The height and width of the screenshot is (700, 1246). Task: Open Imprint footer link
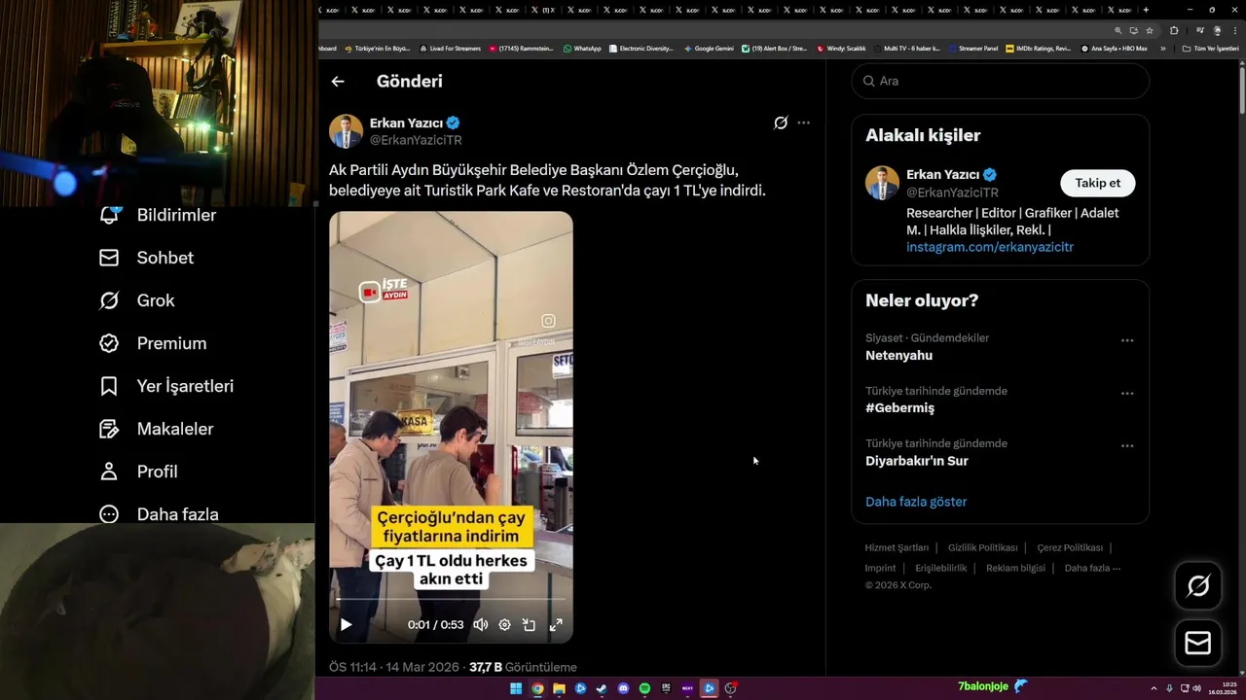point(880,568)
